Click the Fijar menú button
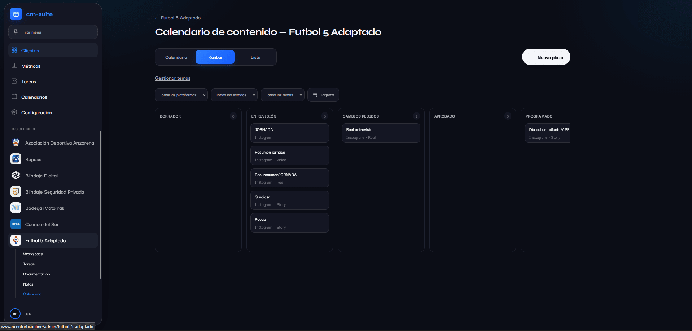Screen dimensions: 692x331 pyautogui.click(x=53, y=32)
